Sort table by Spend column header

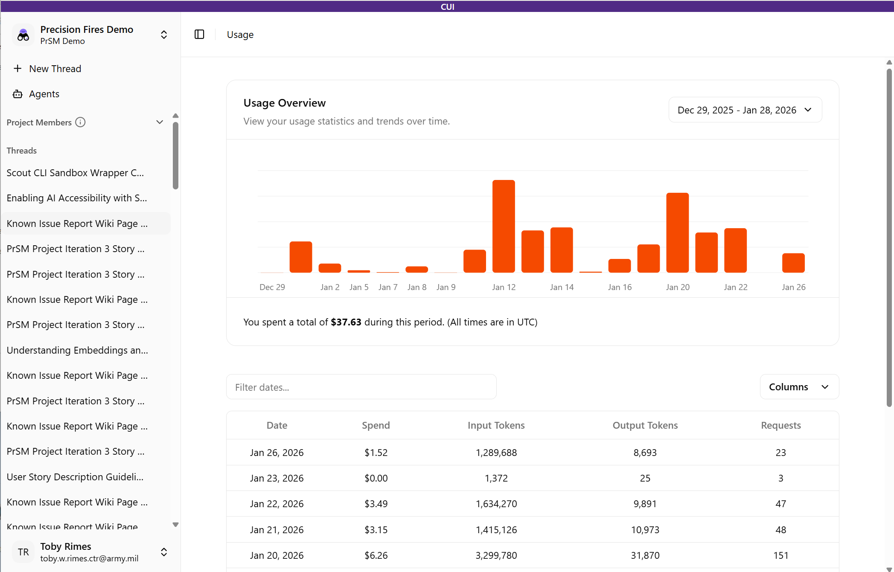tap(376, 425)
